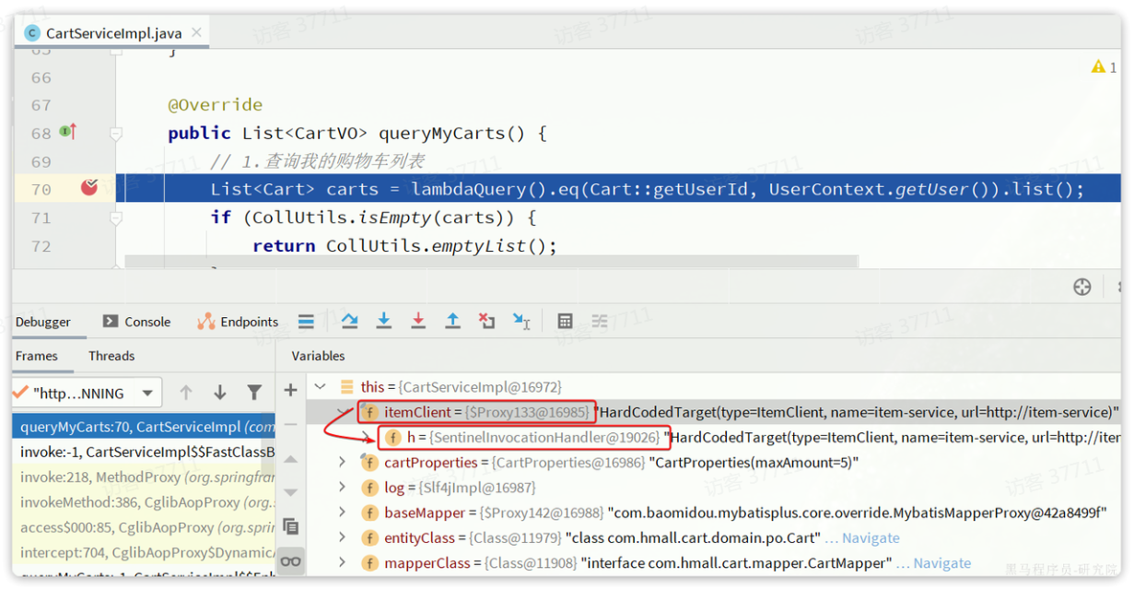Viewport: 1134px width, 589px height.
Task: Click the blue Step Into icon
Action: click(x=384, y=321)
